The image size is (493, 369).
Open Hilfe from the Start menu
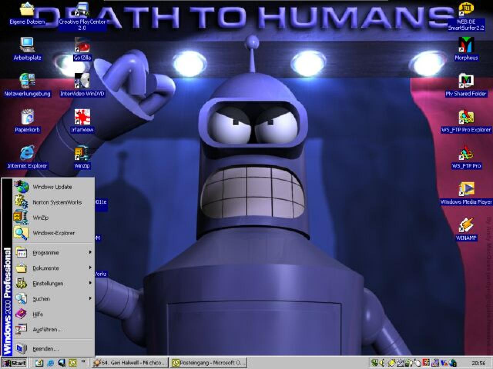pos(54,314)
